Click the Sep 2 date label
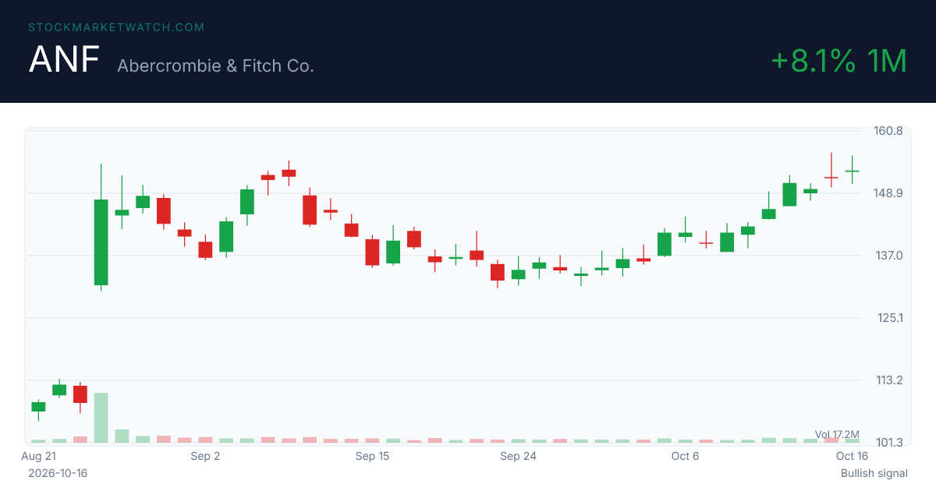This screenshot has height=491, width=936. point(205,456)
